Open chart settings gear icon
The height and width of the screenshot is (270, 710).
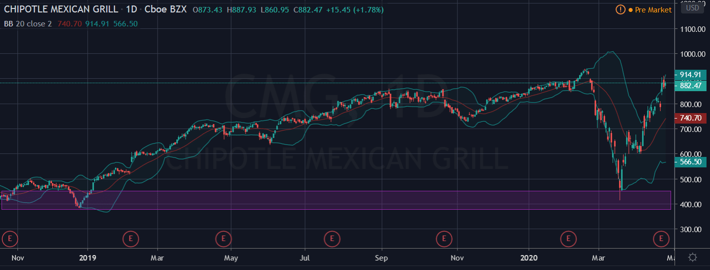coord(693,258)
